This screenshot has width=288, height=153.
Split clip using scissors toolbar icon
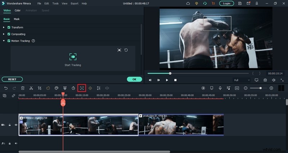pos(31,88)
